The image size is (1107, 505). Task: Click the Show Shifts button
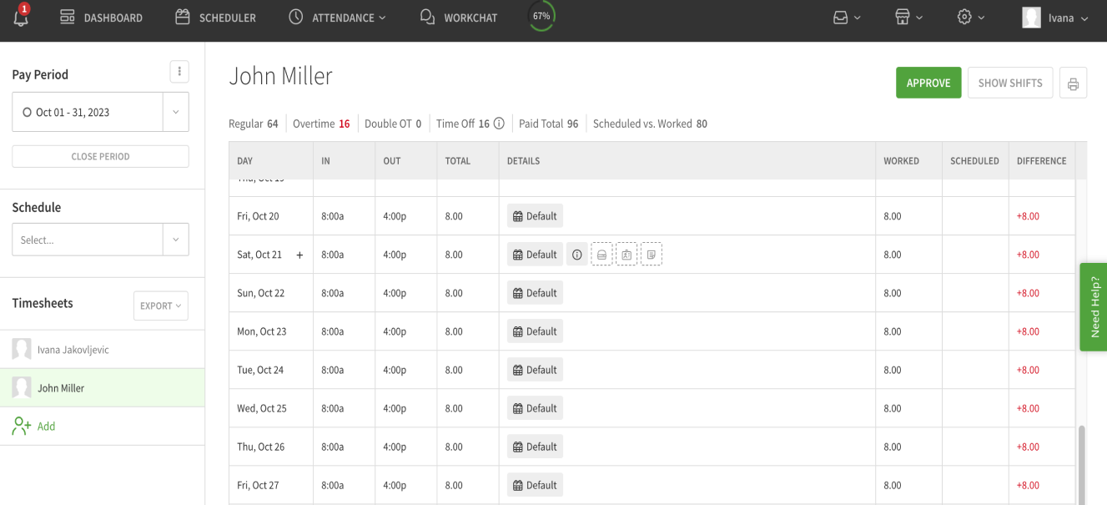click(1009, 83)
